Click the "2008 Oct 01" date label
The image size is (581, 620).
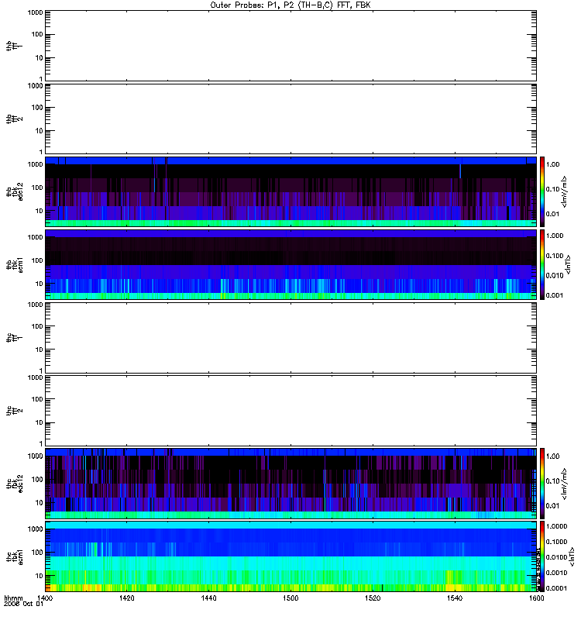point(23,604)
